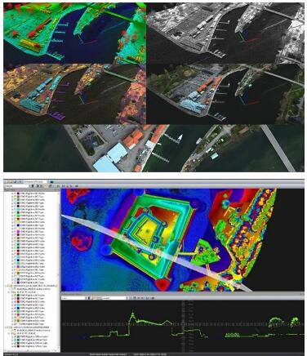Open first dropdown in the profile window toolbar
The image size is (307, 356).
tap(74, 298)
